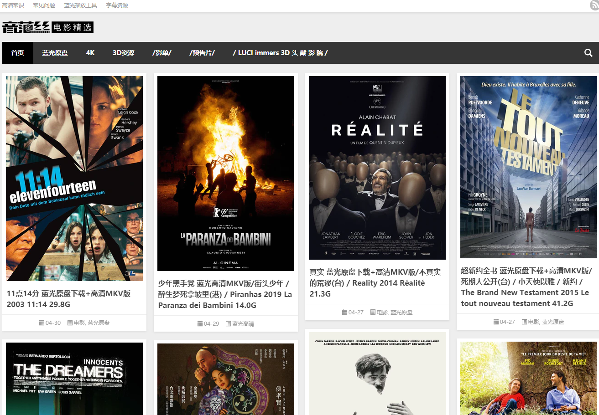Click 蓝光原盘 category under the Réalité card
Image resolution: width=599 pixels, height=415 pixels.
coord(401,313)
